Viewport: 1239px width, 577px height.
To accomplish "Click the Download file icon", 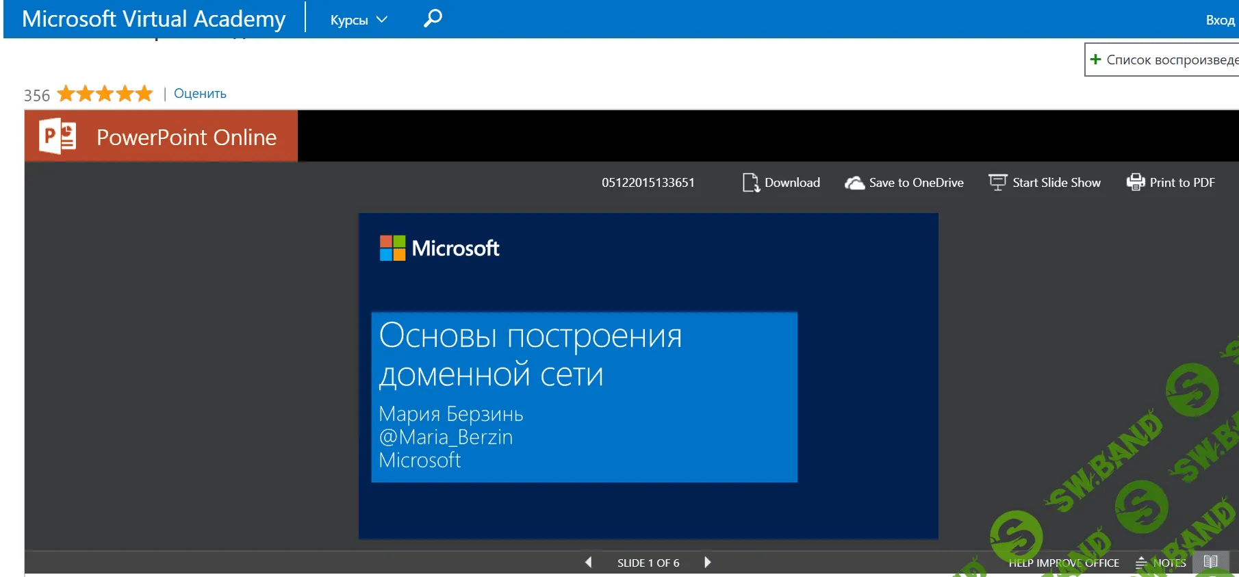I will 750,183.
